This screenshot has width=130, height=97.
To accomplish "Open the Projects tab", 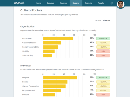I will [89, 3].
